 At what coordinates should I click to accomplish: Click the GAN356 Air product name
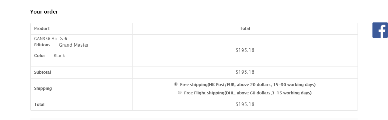click(x=46, y=39)
